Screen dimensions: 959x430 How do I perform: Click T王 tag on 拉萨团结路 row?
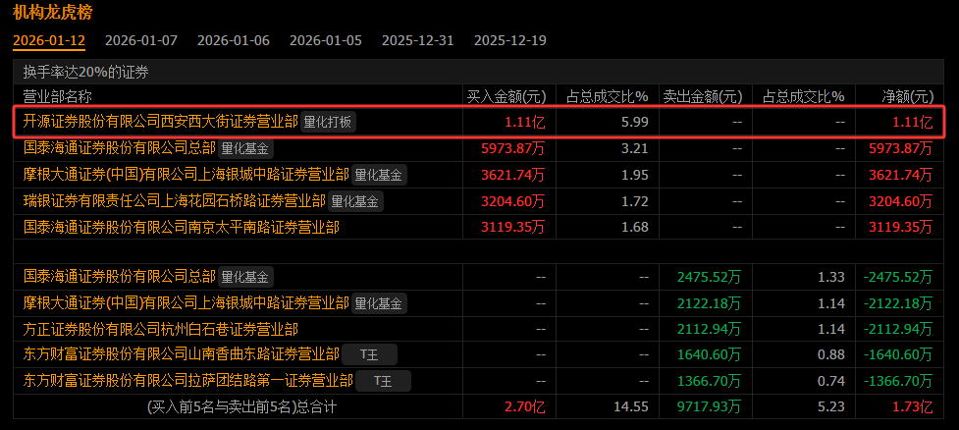coord(384,381)
